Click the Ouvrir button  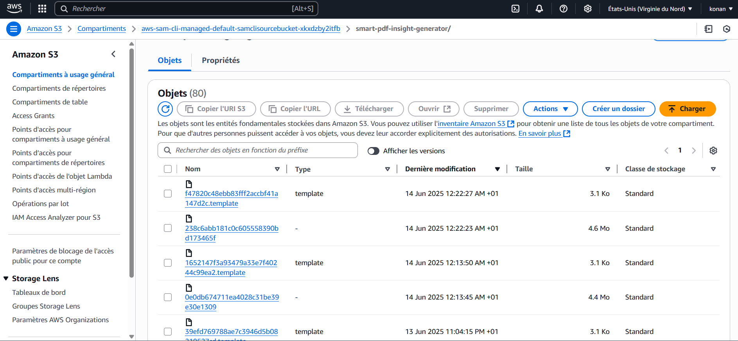434,109
